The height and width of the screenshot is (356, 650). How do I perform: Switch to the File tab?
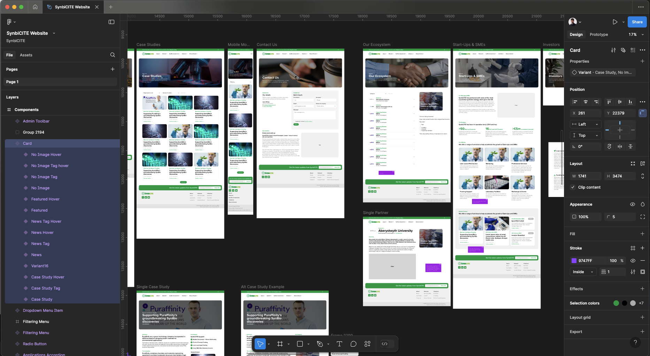pos(9,55)
